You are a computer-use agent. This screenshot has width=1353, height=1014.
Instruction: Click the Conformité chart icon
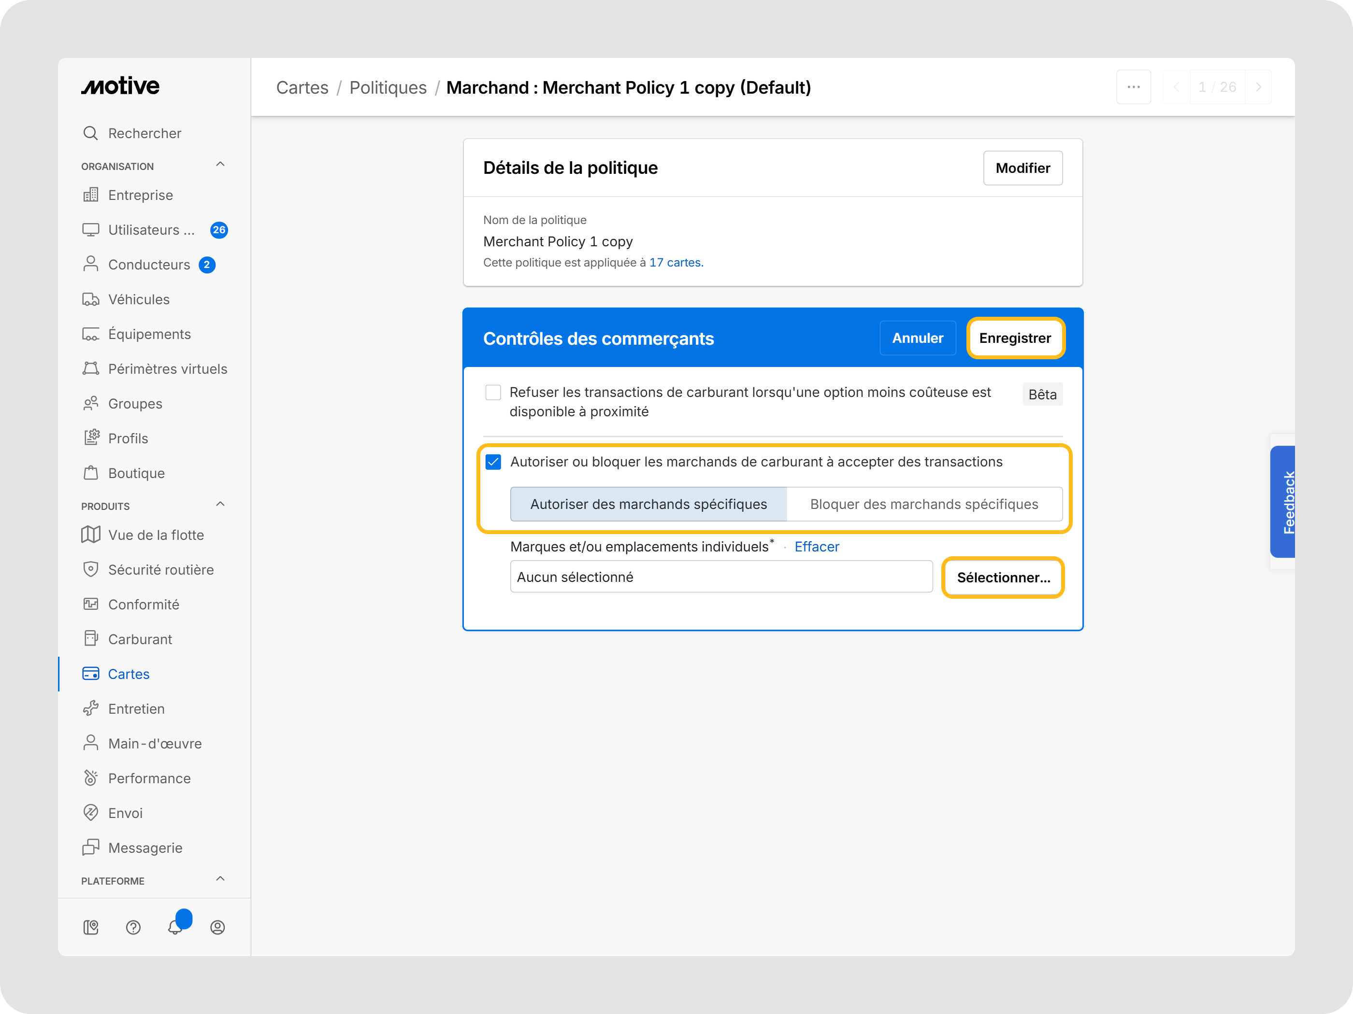[90, 604]
